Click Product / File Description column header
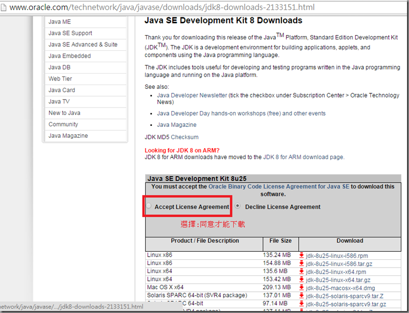Screen dimensions: 409x313 pos(205,241)
